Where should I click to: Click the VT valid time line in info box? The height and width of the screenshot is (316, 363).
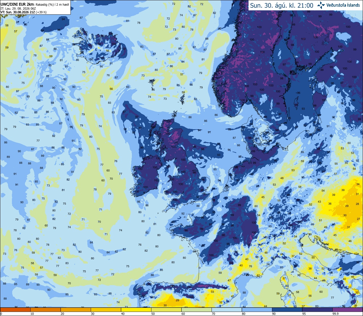24,12
